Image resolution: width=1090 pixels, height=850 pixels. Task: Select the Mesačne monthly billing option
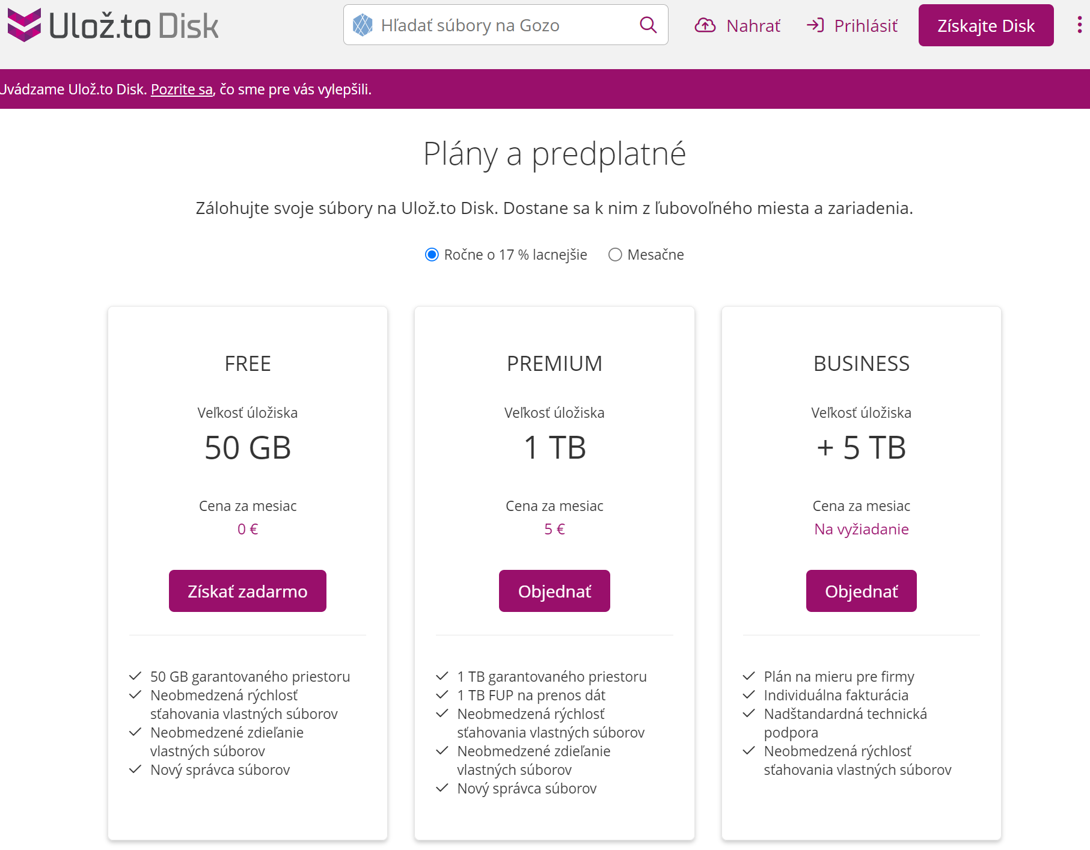[x=615, y=255]
